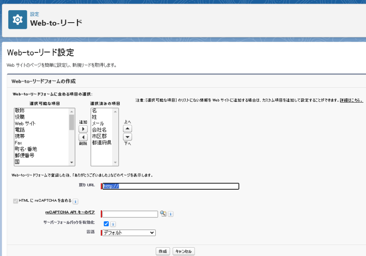The width and height of the screenshot is (366, 256).
Task: Click the 設定 breadcrumb link
Action: pyautogui.click(x=34, y=14)
